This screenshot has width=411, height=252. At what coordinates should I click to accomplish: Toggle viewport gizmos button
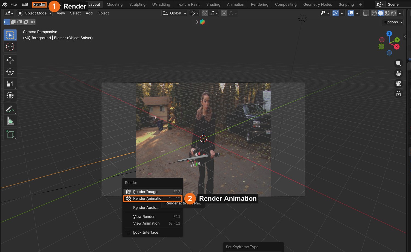(x=335, y=13)
